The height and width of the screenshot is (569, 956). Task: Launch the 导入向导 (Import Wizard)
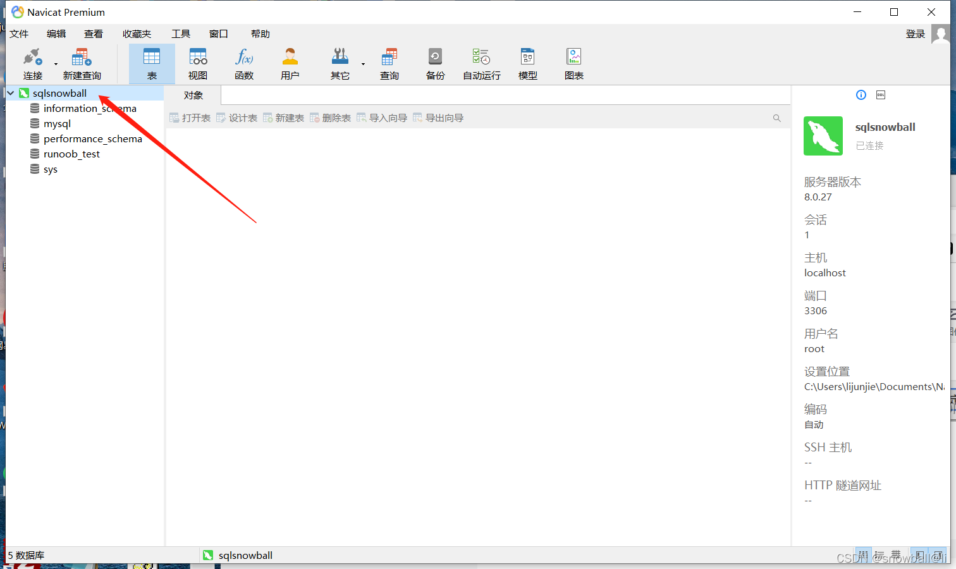point(382,118)
